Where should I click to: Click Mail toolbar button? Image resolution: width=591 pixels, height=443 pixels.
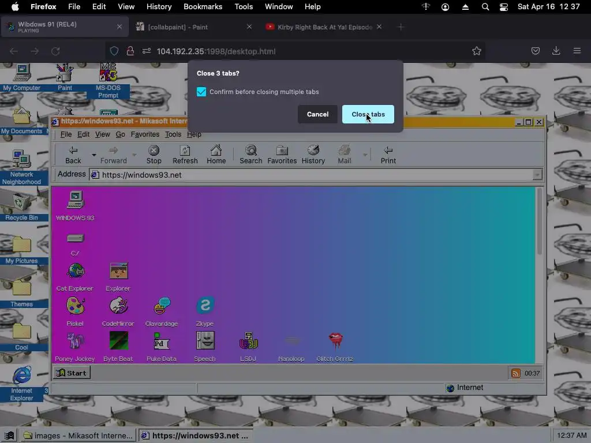tap(344, 155)
